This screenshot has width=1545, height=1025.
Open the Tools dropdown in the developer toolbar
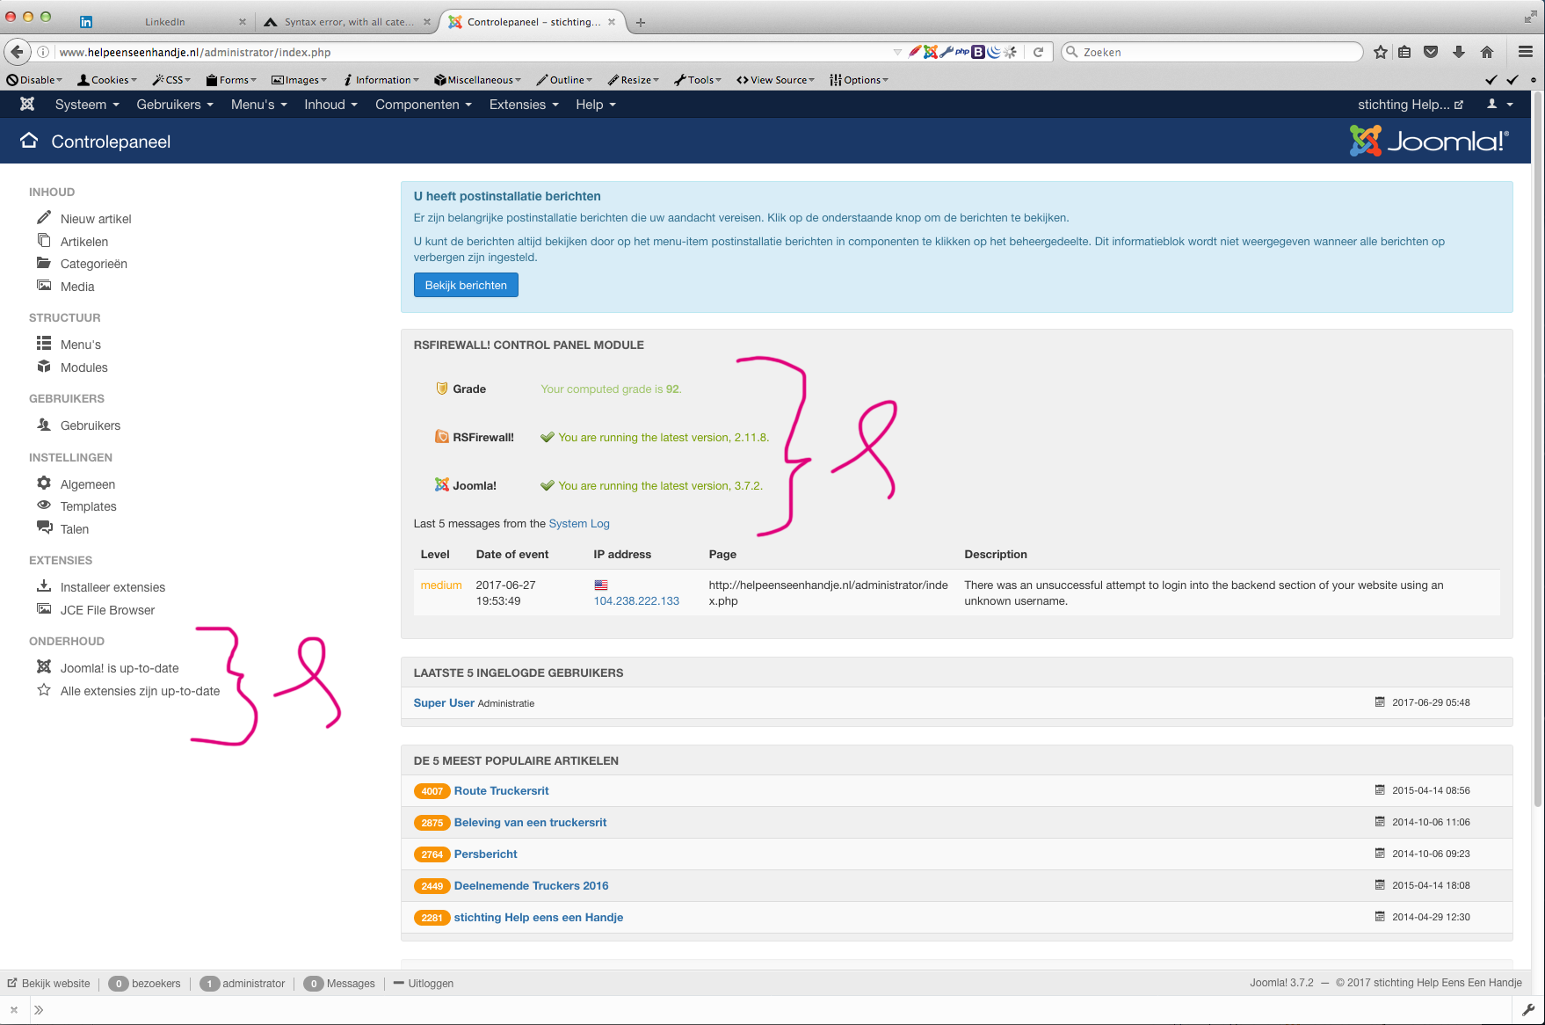point(698,80)
